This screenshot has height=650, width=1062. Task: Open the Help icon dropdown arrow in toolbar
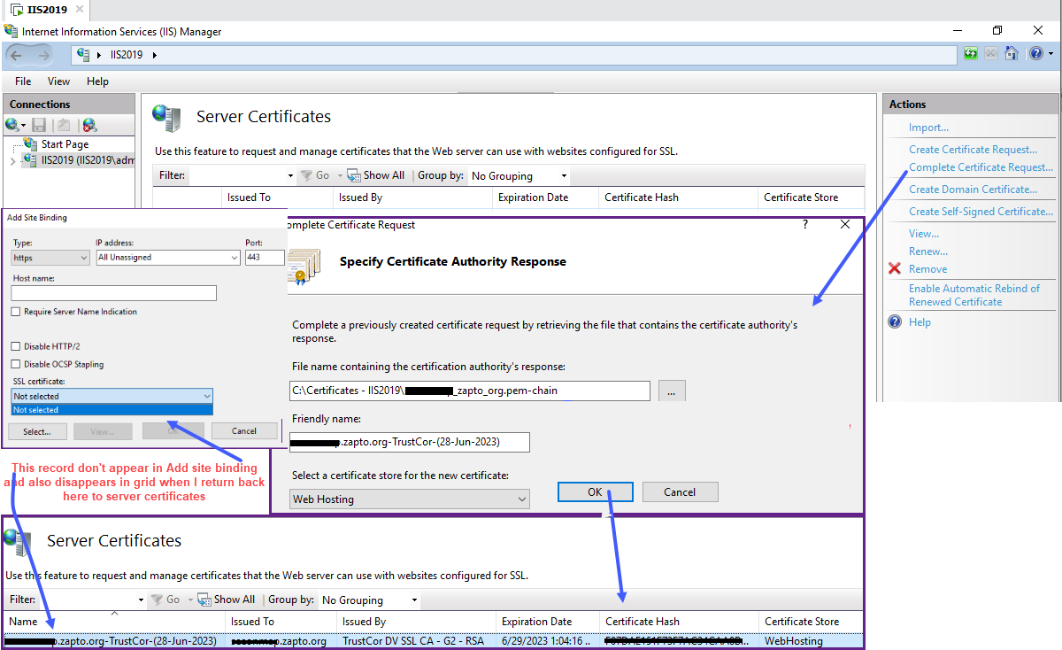pyautogui.click(x=1050, y=54)
